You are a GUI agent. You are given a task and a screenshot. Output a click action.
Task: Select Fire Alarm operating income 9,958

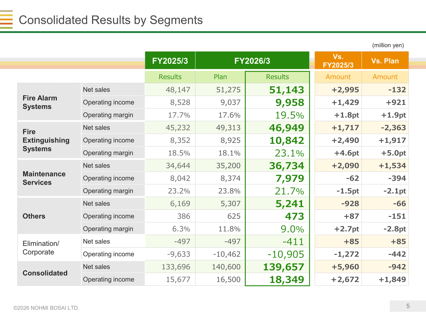pos(290,103)
